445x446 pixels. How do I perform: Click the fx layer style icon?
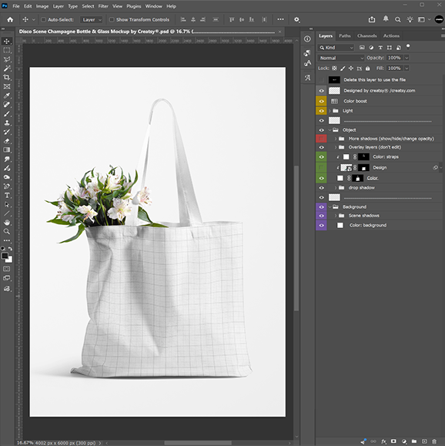tap(383, 441)
